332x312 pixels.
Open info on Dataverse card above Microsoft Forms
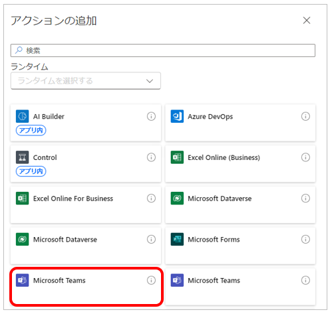[305, 198]
